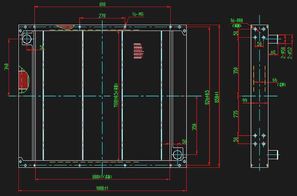Image resolution: width=297 pixels, height=196 pixels.
Task: Select the 99 dimension in side view
Action: click(244, 101)
